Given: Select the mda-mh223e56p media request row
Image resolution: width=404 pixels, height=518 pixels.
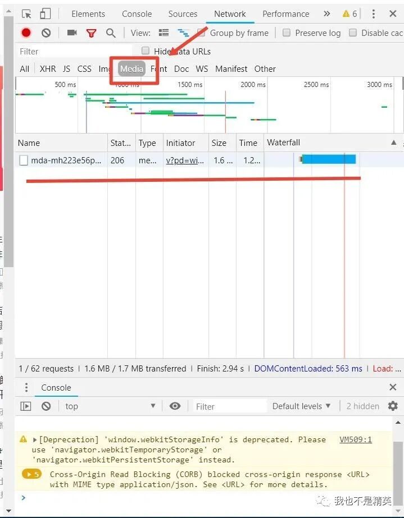Looking at the screenshot, I should [209, 161].
